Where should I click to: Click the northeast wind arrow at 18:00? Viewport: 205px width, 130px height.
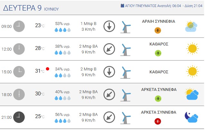point(109,94)
